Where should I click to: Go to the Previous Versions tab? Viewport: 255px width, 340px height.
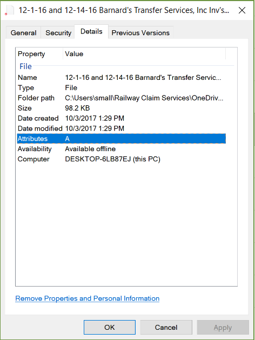click(140, 33)
